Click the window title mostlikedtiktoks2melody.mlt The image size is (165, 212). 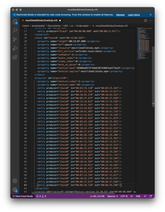pos(82,10)
